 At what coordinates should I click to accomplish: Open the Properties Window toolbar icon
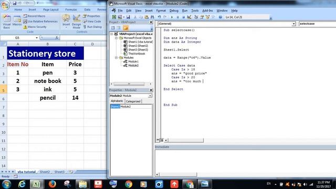point(202,17)
